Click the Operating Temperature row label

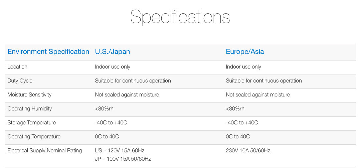[34, 137]
